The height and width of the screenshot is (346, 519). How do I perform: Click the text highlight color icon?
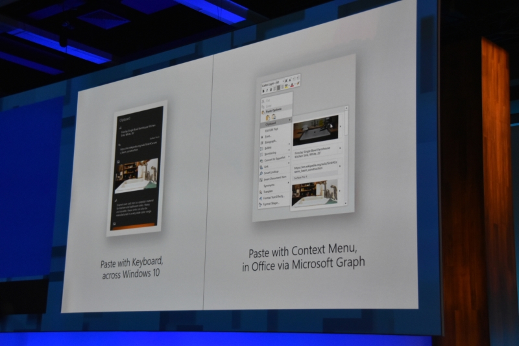286,86
